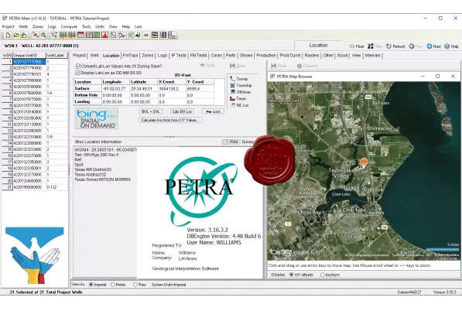Click the New blank page toolbar icon
This screenshot has width=462, height=311.
pos(8,35)
